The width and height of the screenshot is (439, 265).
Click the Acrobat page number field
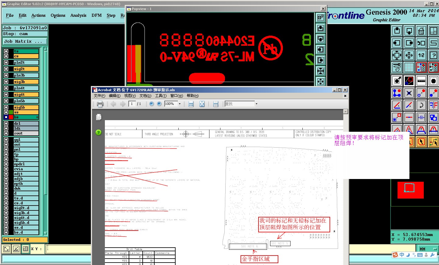(132, 104)
